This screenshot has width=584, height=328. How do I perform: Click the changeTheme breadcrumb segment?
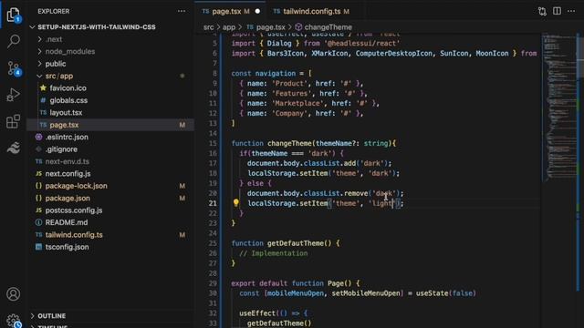coord(328,27)
